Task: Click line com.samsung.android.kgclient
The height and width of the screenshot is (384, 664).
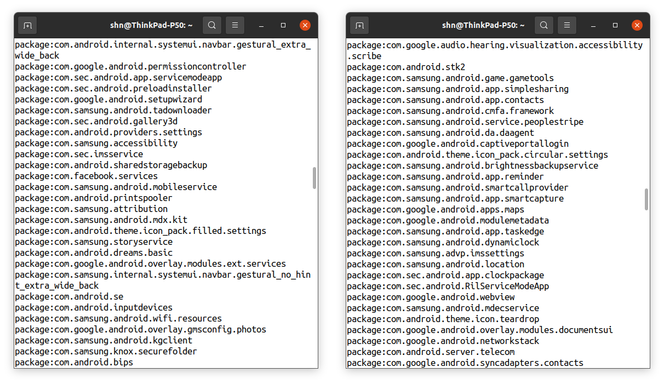Action: tap(104, 341)
